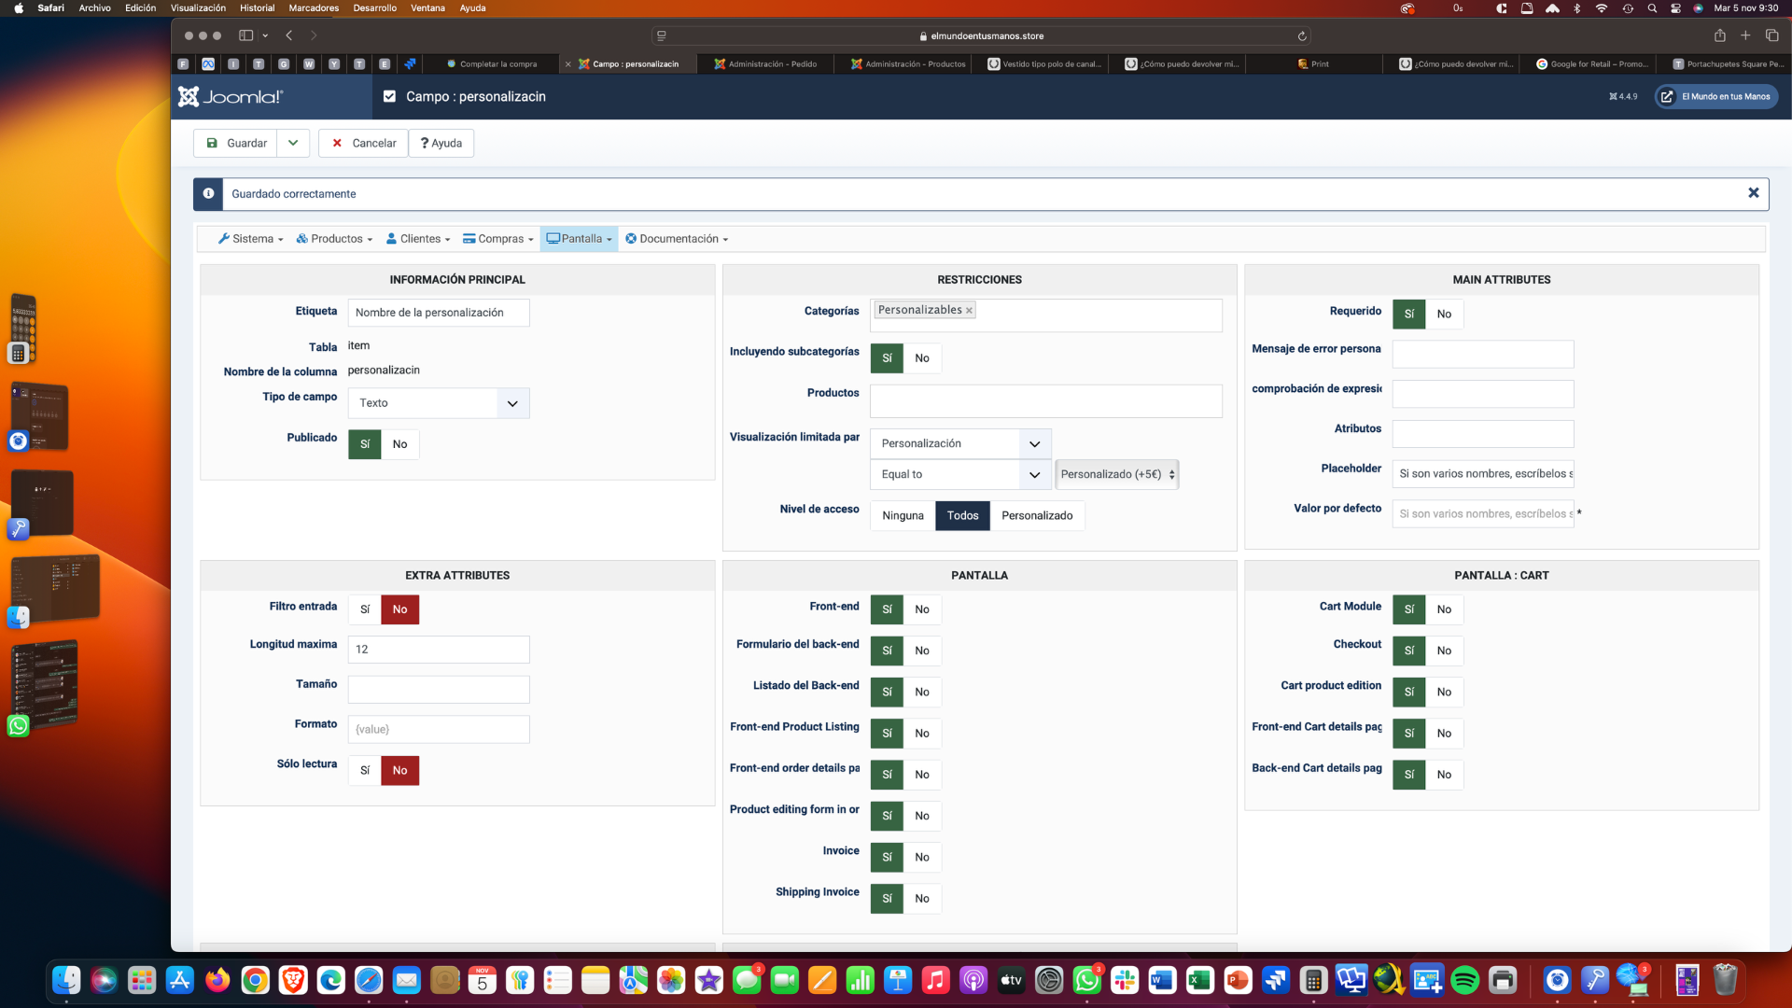
Task: Open Safari tab overview icon
Action: 1771,35
